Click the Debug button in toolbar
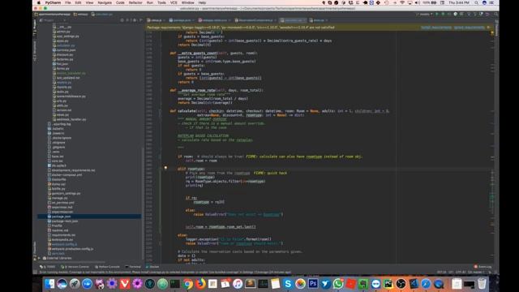This screenshot has height=292, width=519. pyautogui.click(x=444, y=15)
